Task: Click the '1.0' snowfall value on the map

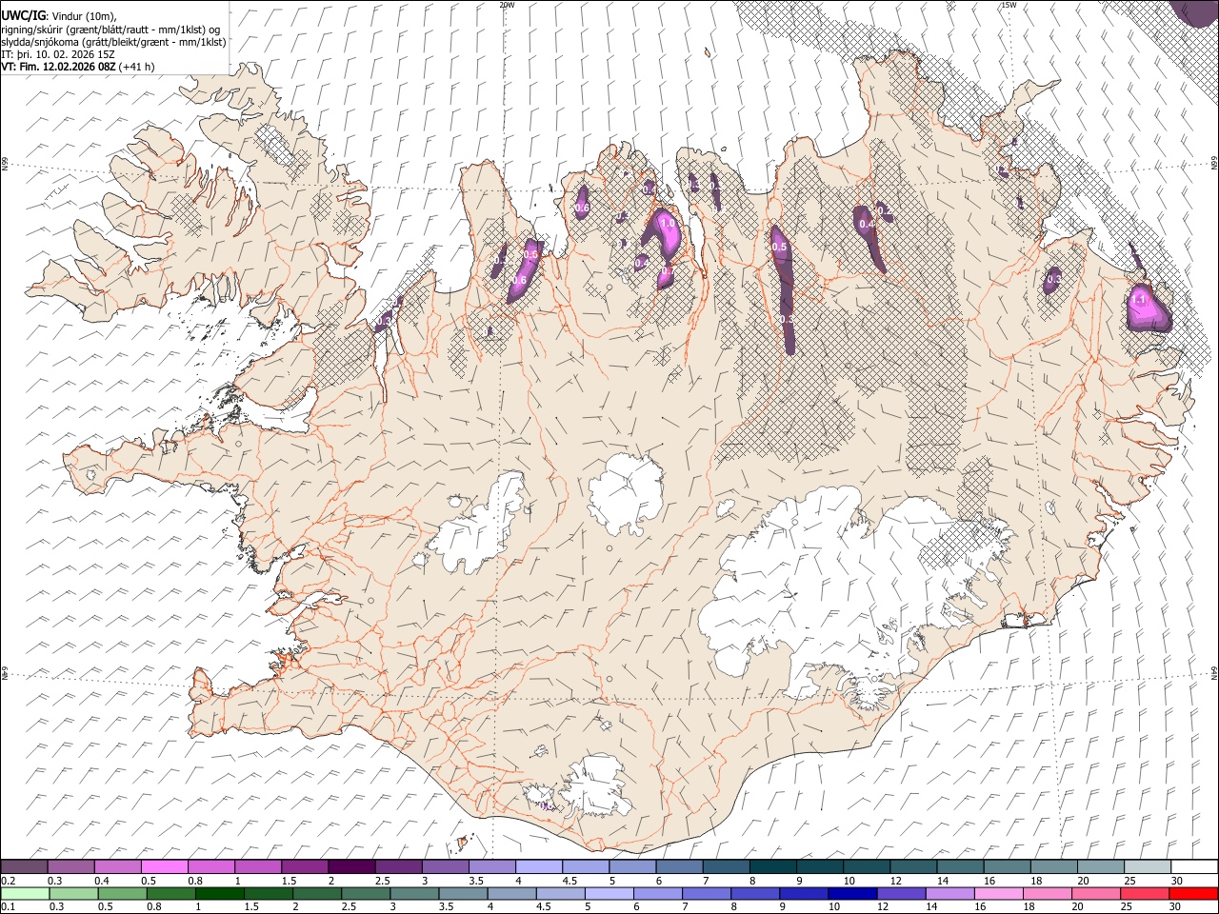Action: (667, 223)
